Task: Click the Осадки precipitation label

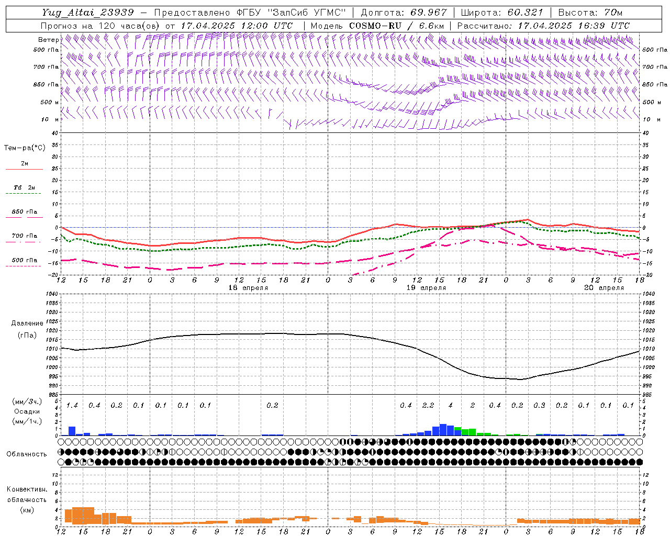Action: [27, 411]
